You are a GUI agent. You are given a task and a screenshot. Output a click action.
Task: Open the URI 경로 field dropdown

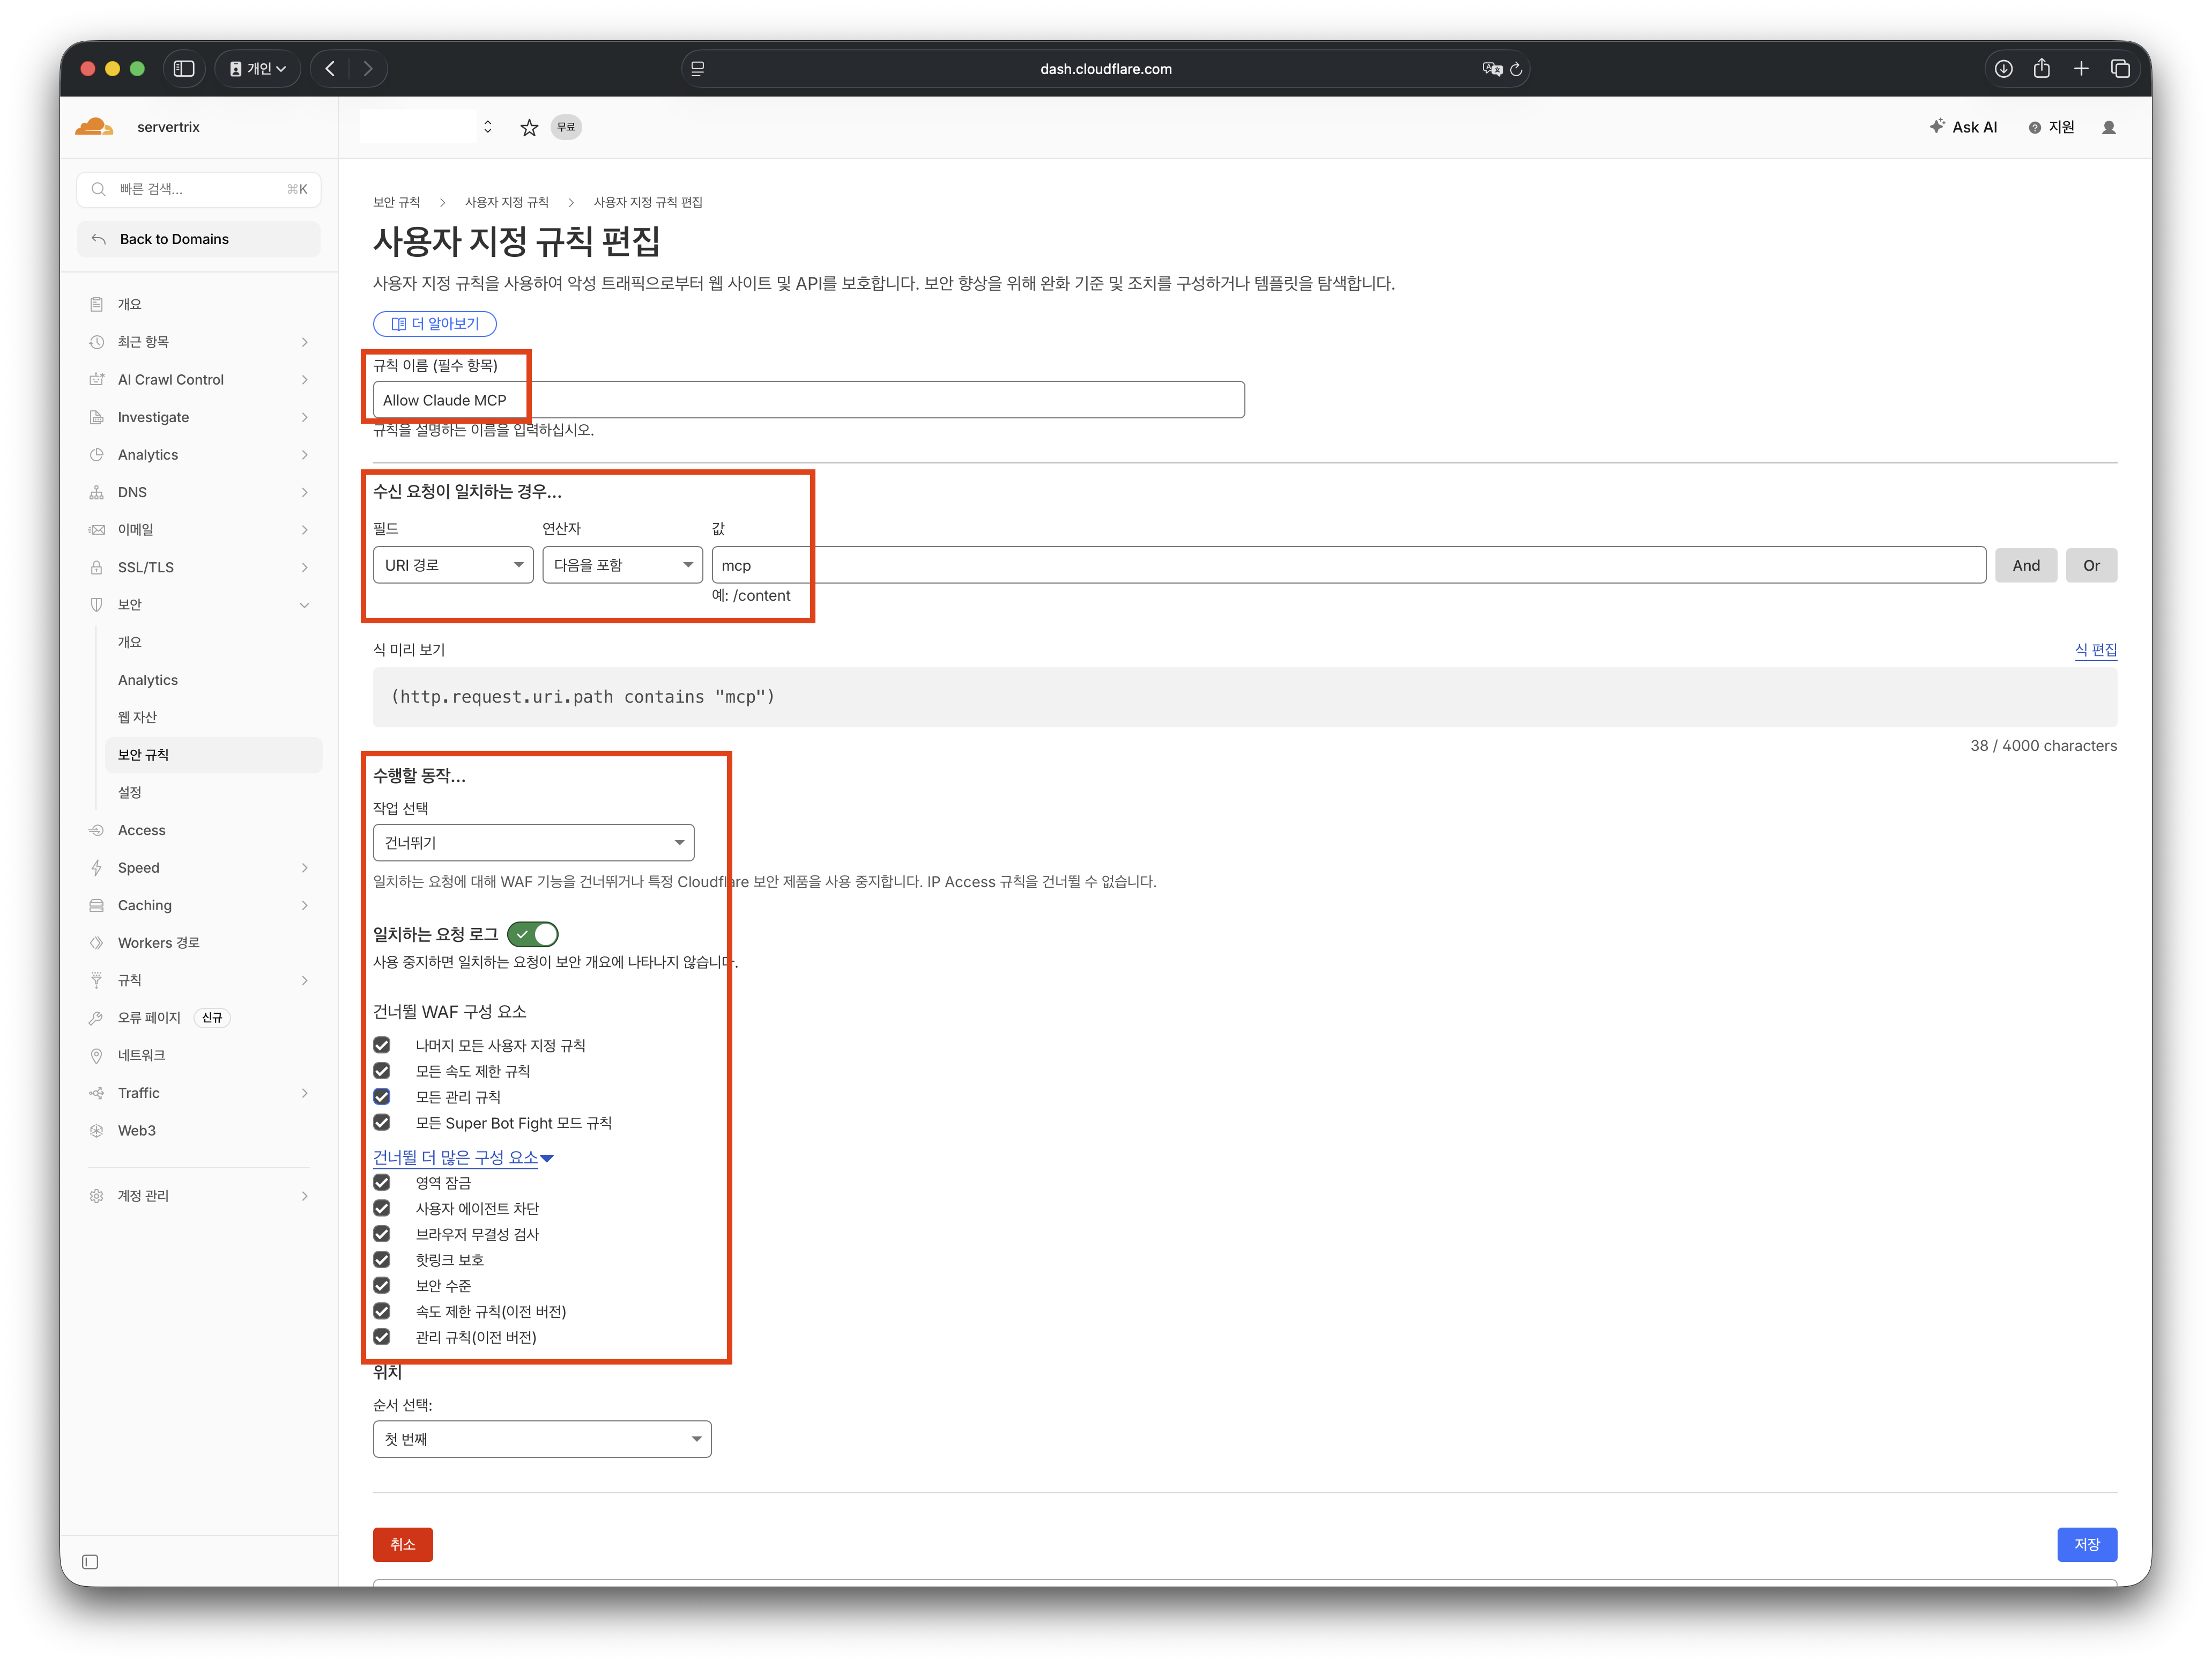pos(453,565)
